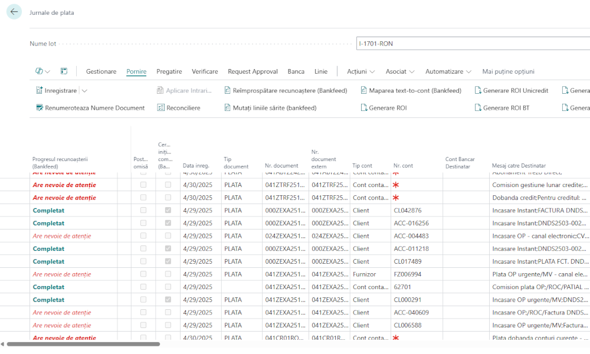Click Mutați liniile sărite (bankfeed) icon
This screenshot has height=354, width=590.
pos(227,107)
